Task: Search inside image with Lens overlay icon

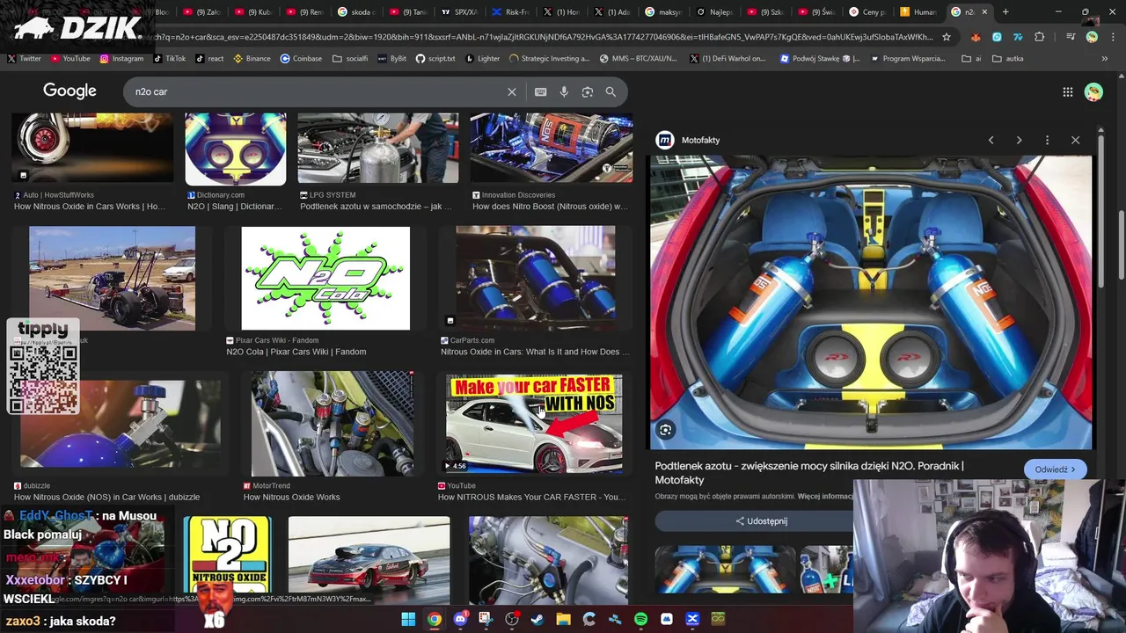Action: pos(666,430)
